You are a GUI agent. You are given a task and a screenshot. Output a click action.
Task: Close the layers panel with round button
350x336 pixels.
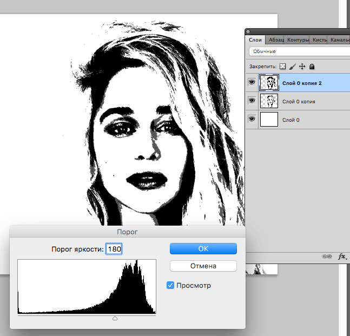pyautogui.click(x=248, y=31)
